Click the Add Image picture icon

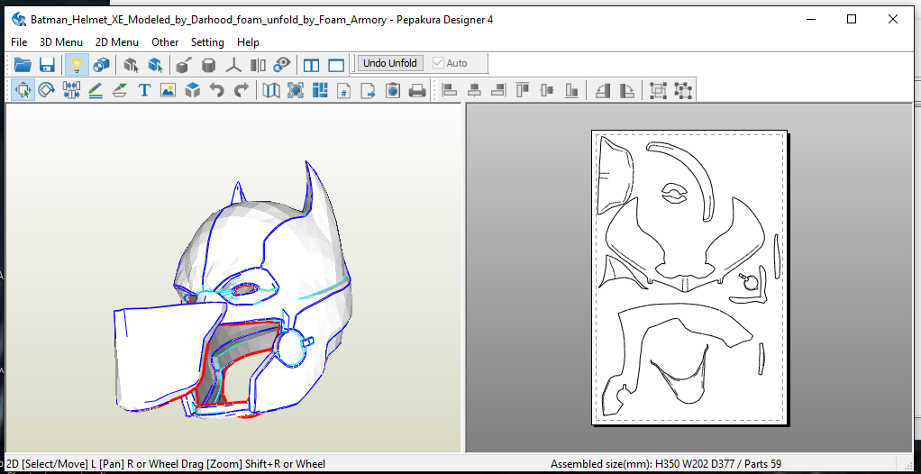168,90
